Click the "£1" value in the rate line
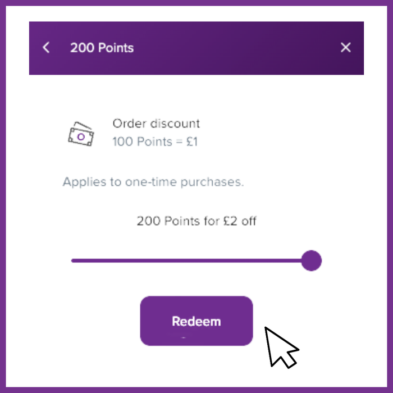This screenshot has height=393, width=393. click(191, 141)
